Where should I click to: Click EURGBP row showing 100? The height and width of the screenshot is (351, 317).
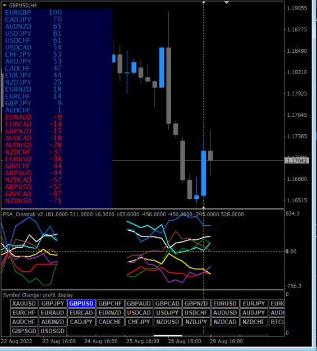pyautogui.click(x=33, y=12)
